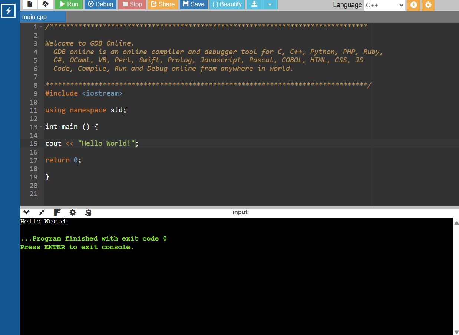Create a new file with the page icon
The height and width of the screenshot is (335, 459).
coord(30,4)
